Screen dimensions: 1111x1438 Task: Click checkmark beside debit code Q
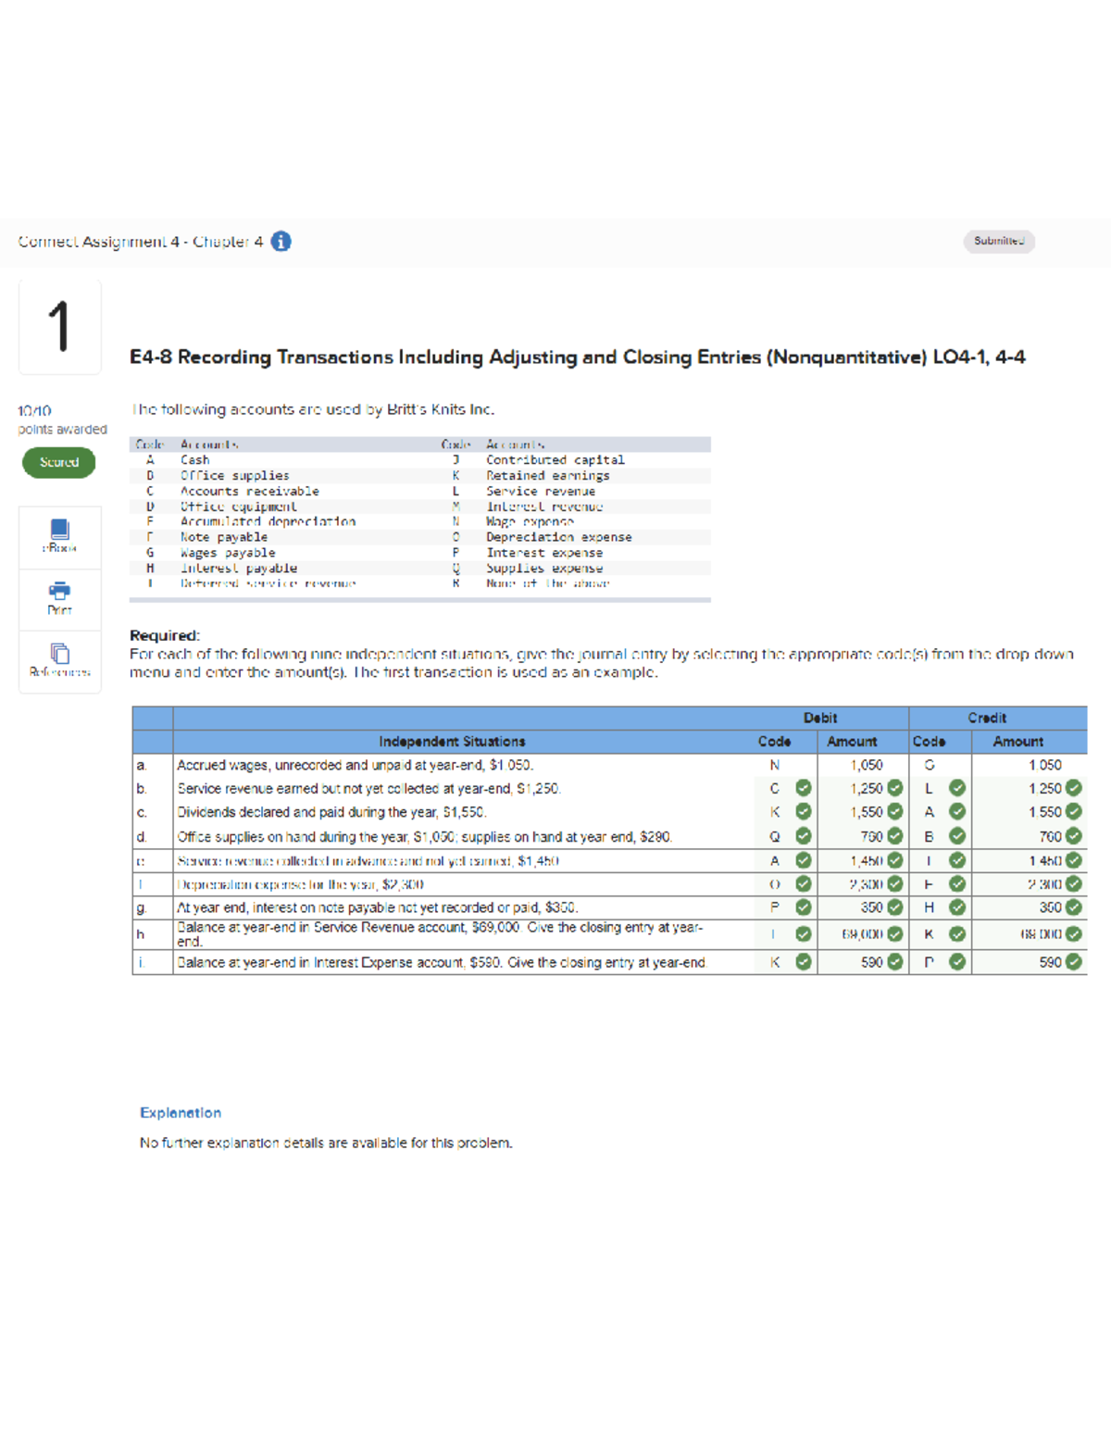(x=803, y=837)
